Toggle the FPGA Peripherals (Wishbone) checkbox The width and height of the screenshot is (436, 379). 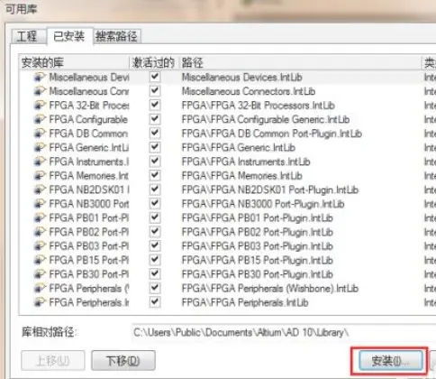pyautogui.click(x=155, y=288)
